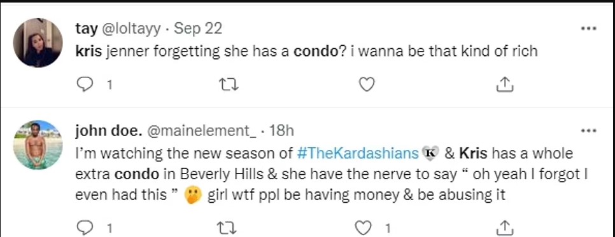This screenshot has height=237, width=615.
Task: Reply to tay's tweet about Kris Jenner
Action: coord(83,85)
